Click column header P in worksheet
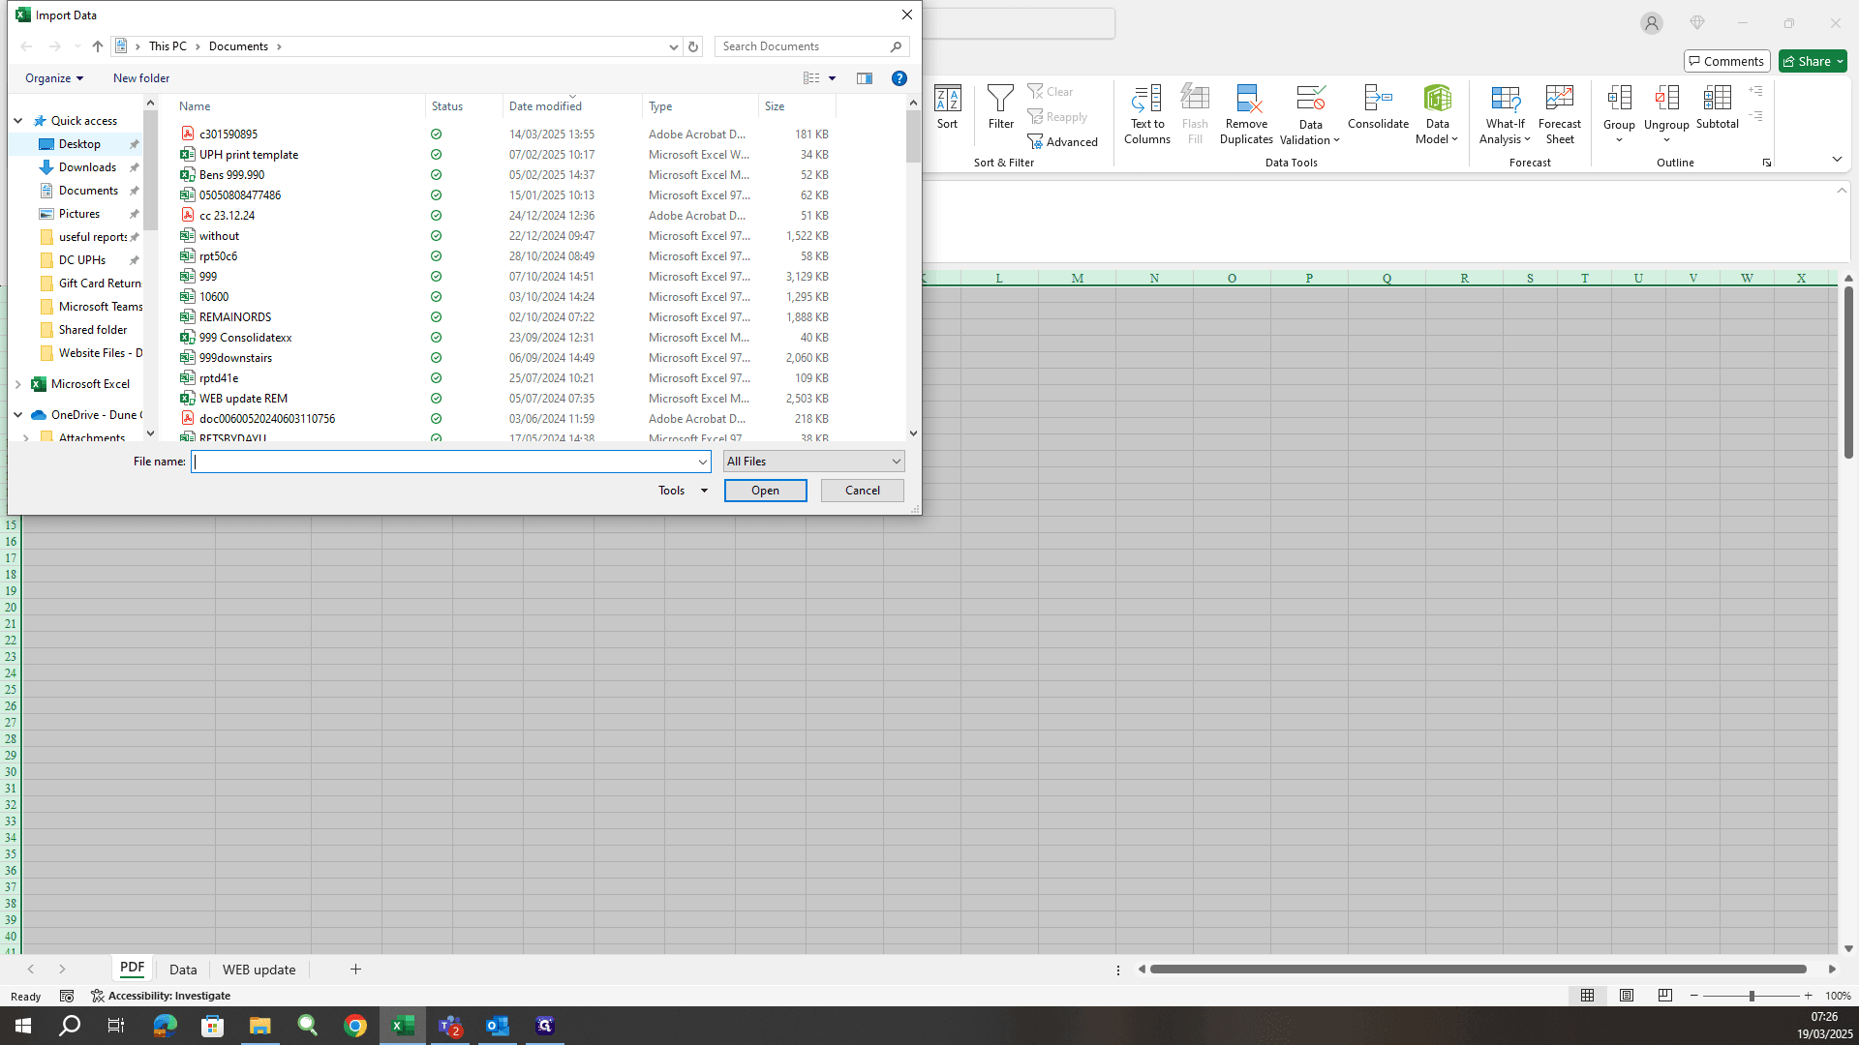The image size is (1859, 1045). coord(1309,279)
